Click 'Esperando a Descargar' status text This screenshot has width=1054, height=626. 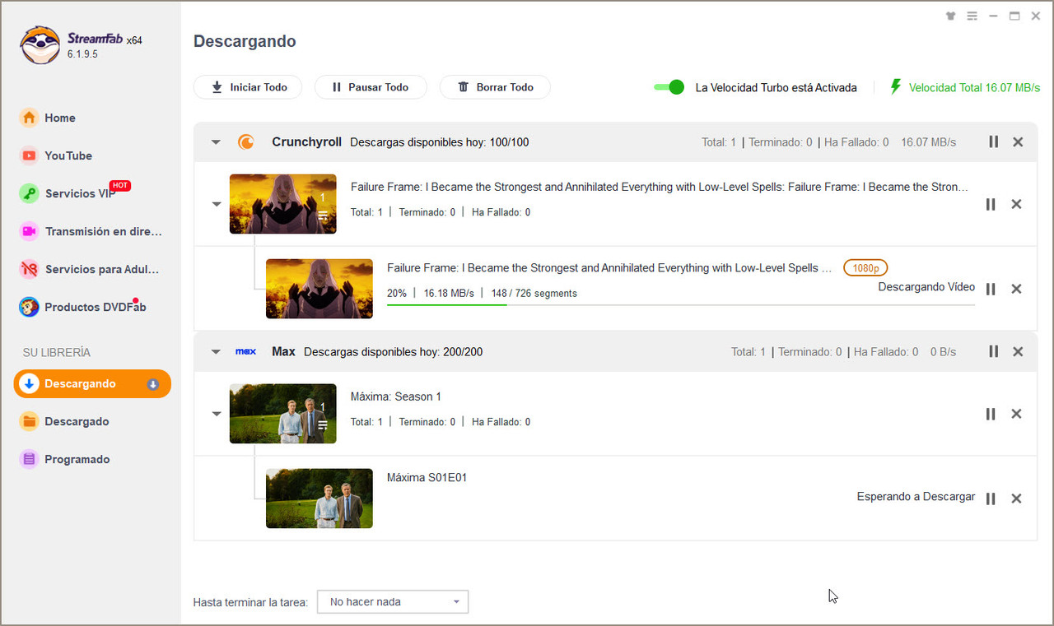(916, 497)
